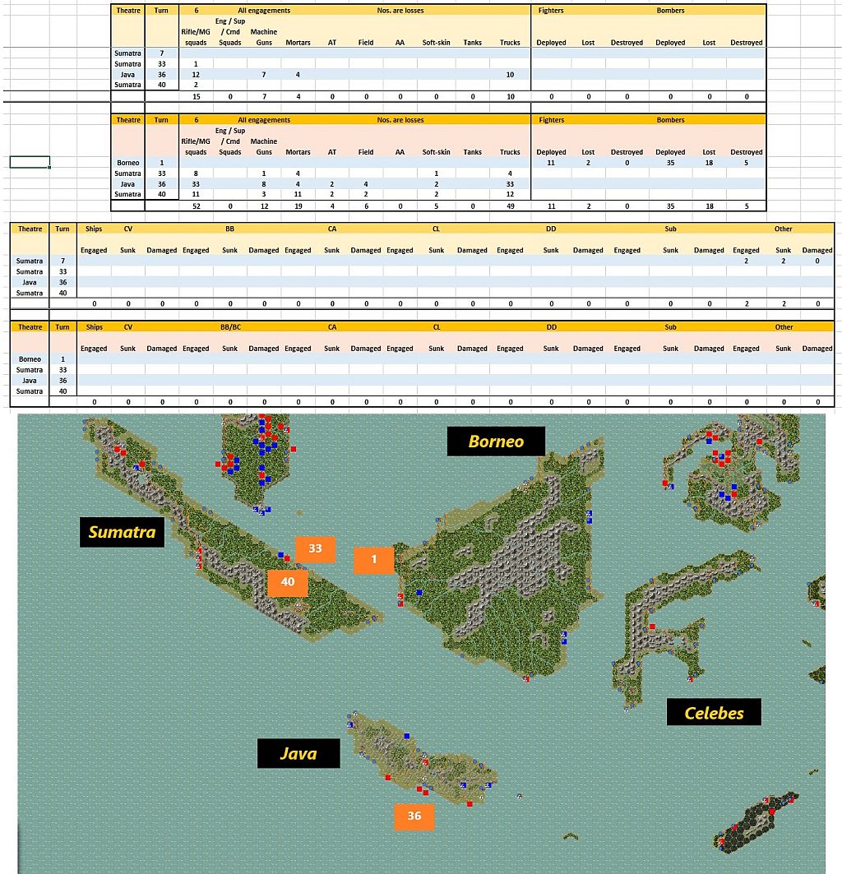
Task: Click Fighters Lost 2 in Borneo row
Action: click(x=588, y=163)
